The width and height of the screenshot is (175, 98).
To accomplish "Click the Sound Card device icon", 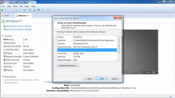I will tap(5, 63).
